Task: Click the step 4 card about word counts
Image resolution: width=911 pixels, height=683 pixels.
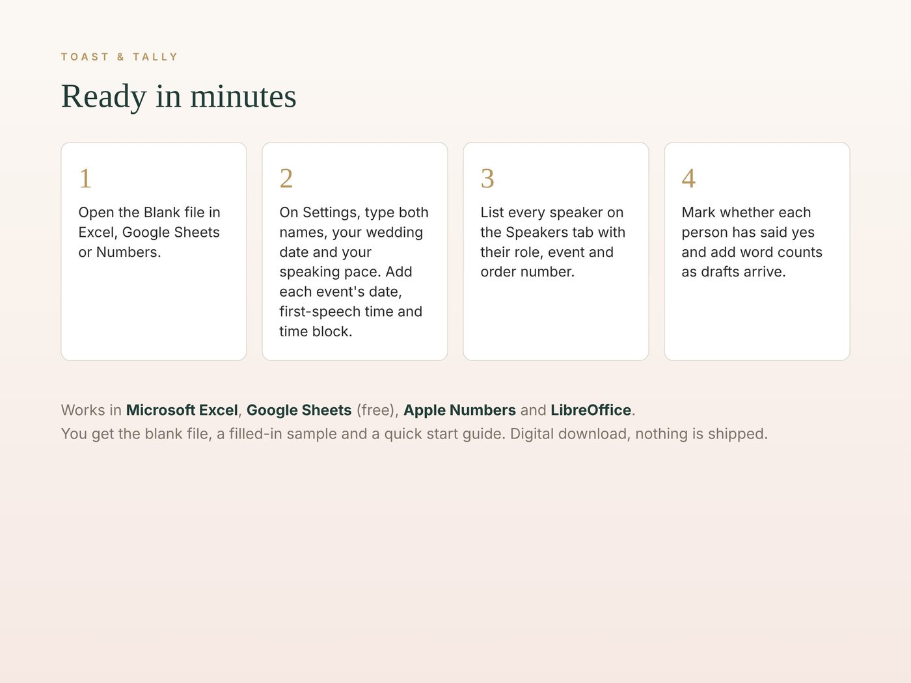Action: click(x=757, y=251)
